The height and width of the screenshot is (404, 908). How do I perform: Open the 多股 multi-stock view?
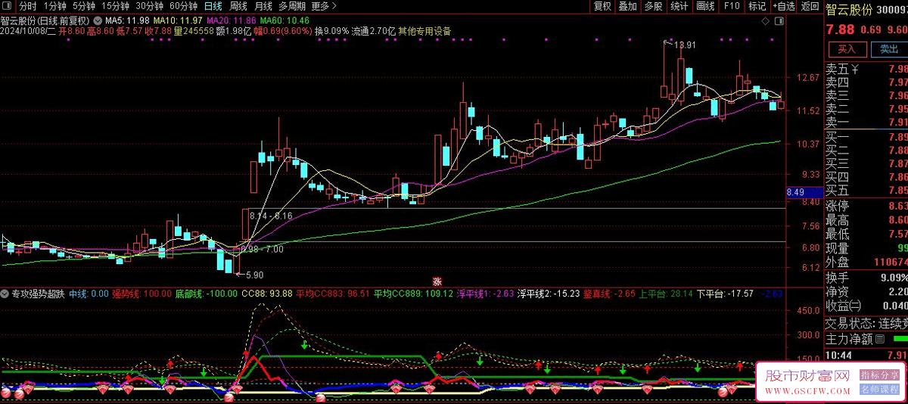pyautogui.click(x=653, y=6)
